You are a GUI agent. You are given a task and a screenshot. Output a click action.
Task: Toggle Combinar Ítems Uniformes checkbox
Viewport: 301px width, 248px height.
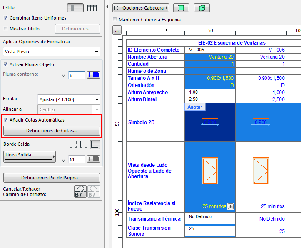[x=6, y=18]
